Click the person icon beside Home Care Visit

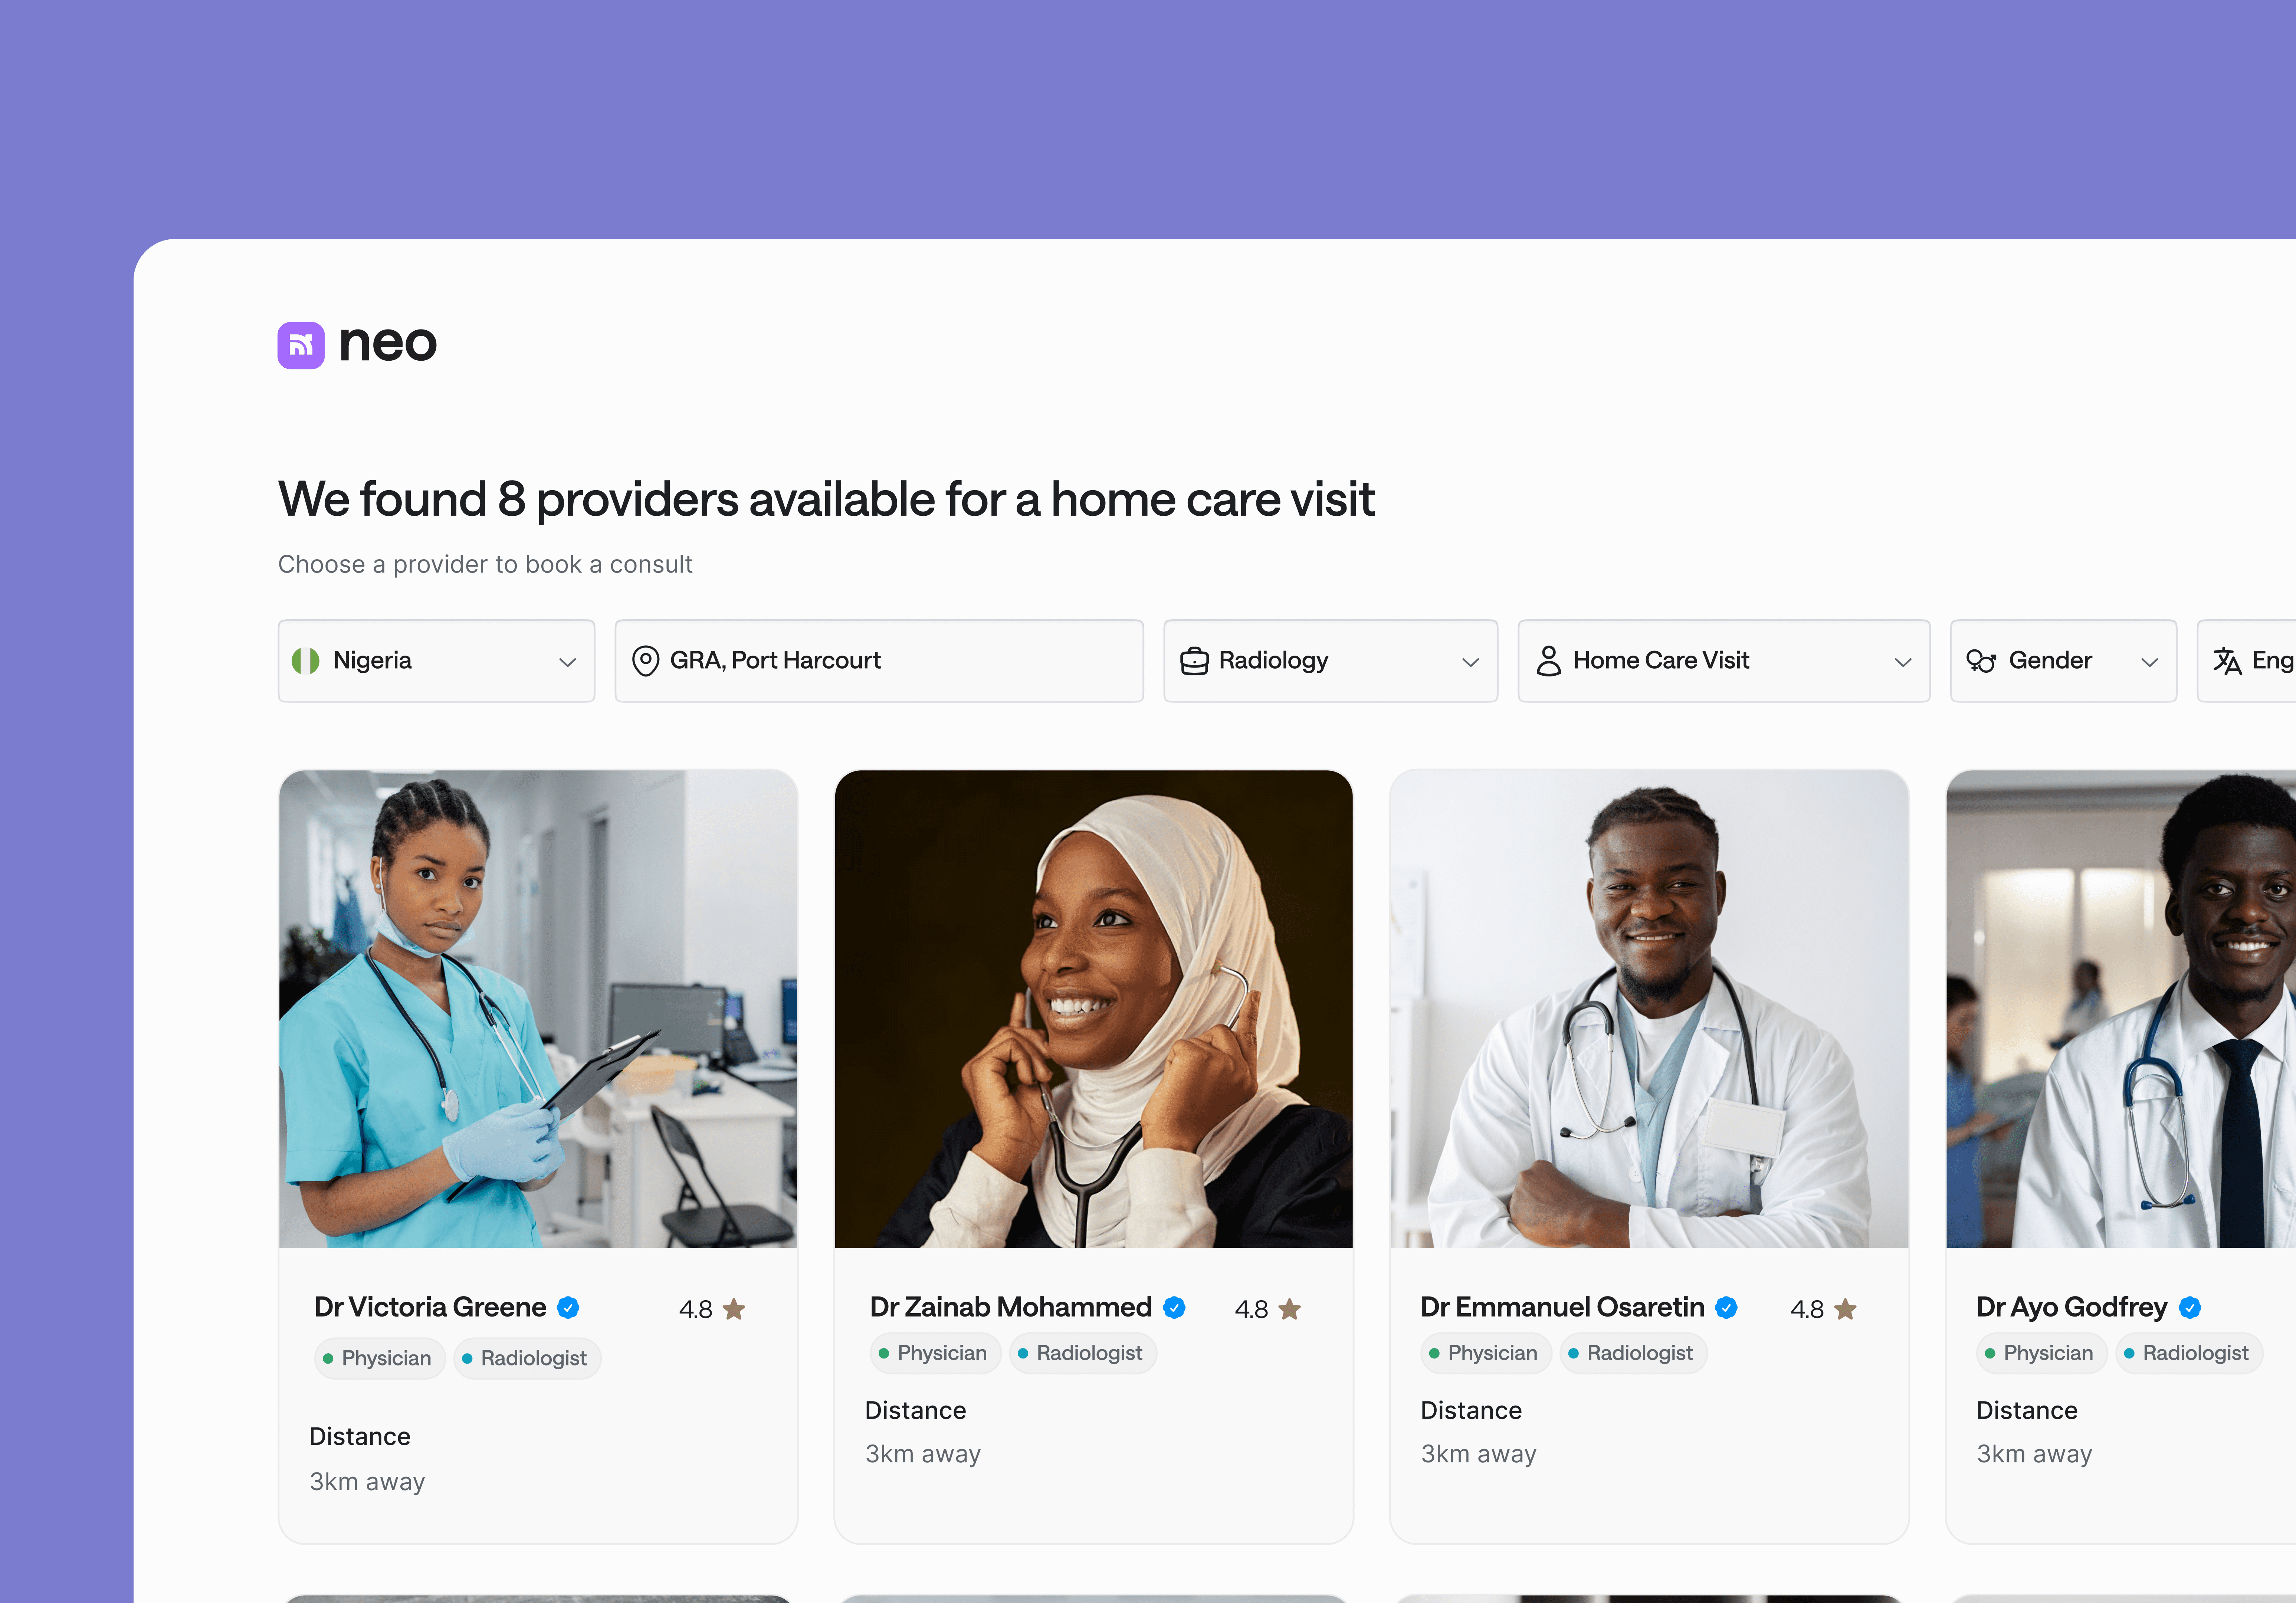pos(1548,661)
